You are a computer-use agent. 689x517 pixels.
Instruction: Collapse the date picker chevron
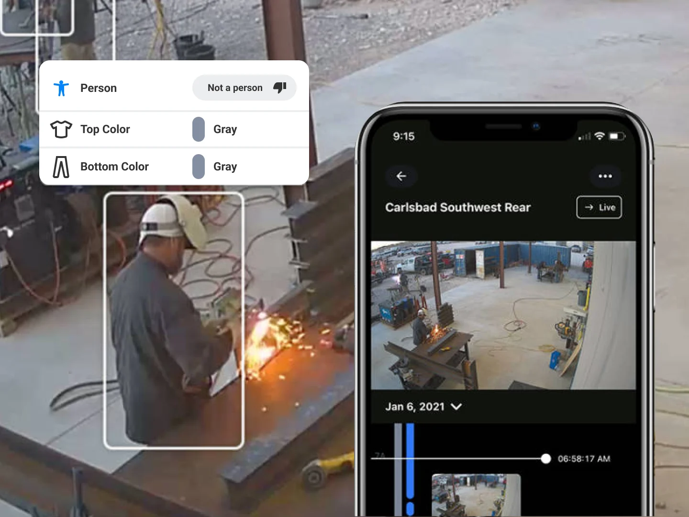click(x=456, y=407)
